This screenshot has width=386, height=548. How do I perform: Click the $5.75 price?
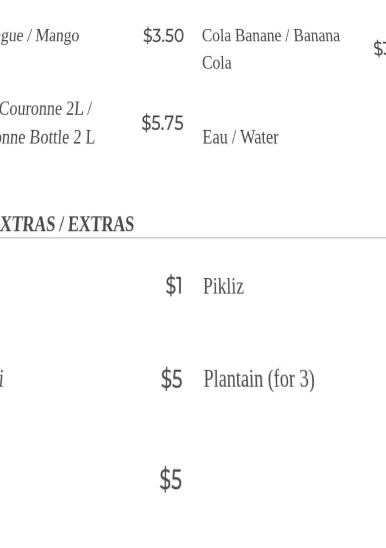162,123
